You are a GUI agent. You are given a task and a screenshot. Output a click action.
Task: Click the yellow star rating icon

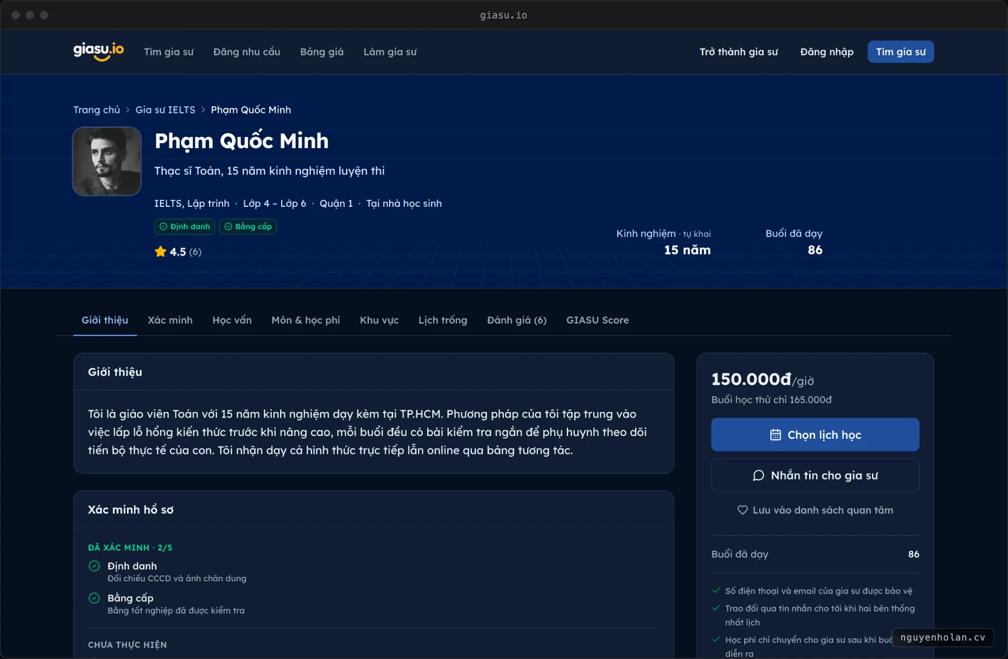160,252
